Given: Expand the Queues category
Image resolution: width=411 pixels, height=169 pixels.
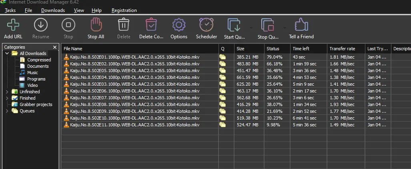Looking at the screenshot, I should (7, 111).
